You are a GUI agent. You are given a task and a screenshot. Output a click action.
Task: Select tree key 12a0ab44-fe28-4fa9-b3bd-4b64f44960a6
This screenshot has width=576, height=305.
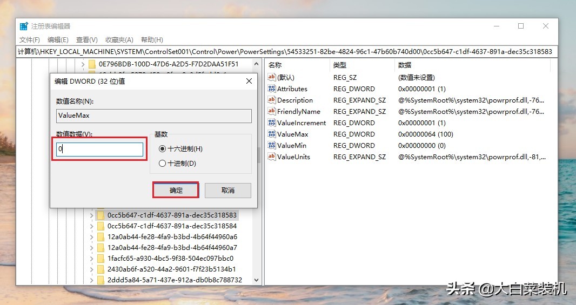tap(172, 237)
